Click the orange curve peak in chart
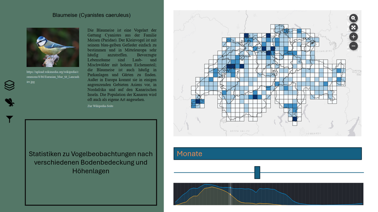Image resolution: width=378 pixels, height=212 pixels. 212,187
